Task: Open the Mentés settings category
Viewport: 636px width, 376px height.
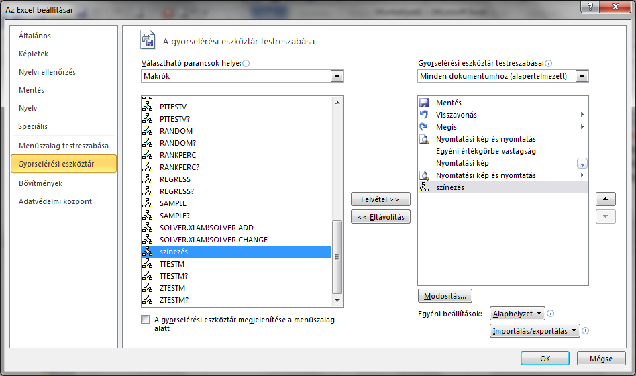Action: pyautogui.click(x=32, y=90)
